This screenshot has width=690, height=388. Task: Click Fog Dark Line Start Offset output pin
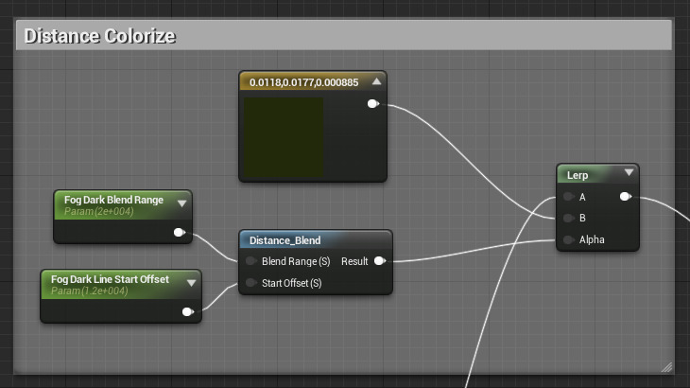pyautogui.click(x=187, y=311)
